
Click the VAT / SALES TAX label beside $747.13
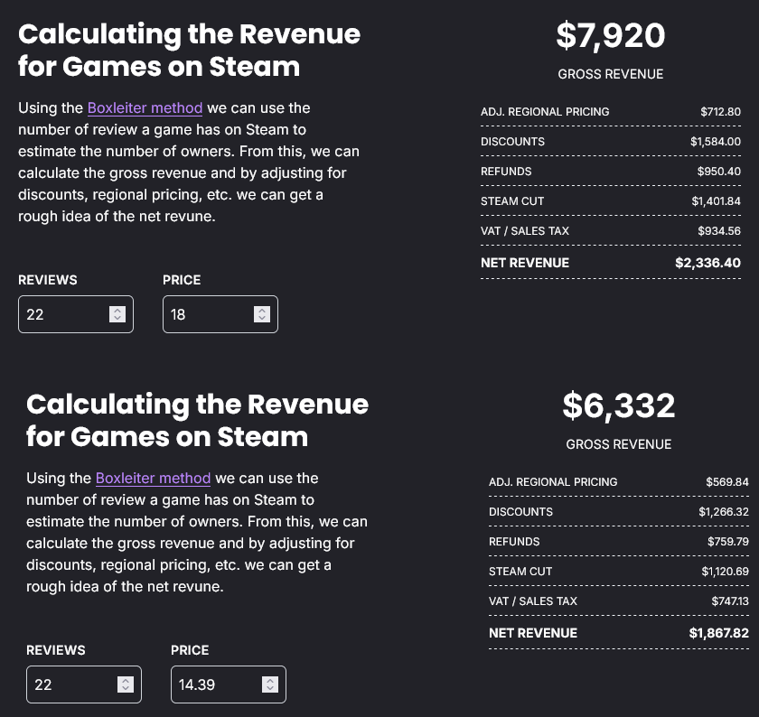533,601
